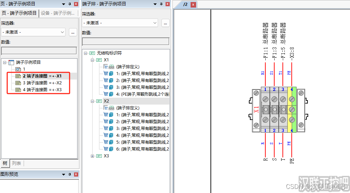The height and width of the screenshot is (193, 350).
Task: Expand the X3 terminal strip node
Action: [93, 156]
